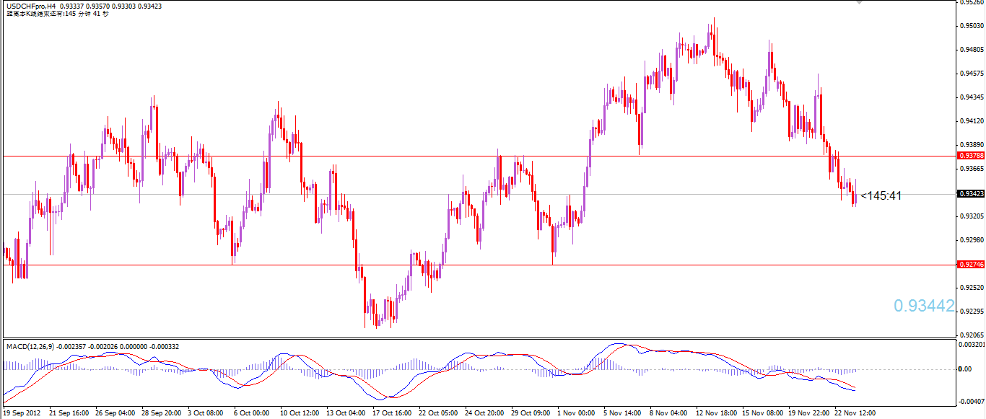Viewport: 986px width, 419px height.
Task: Click the 29 Oct 09:00 time label
Action: 531,413
